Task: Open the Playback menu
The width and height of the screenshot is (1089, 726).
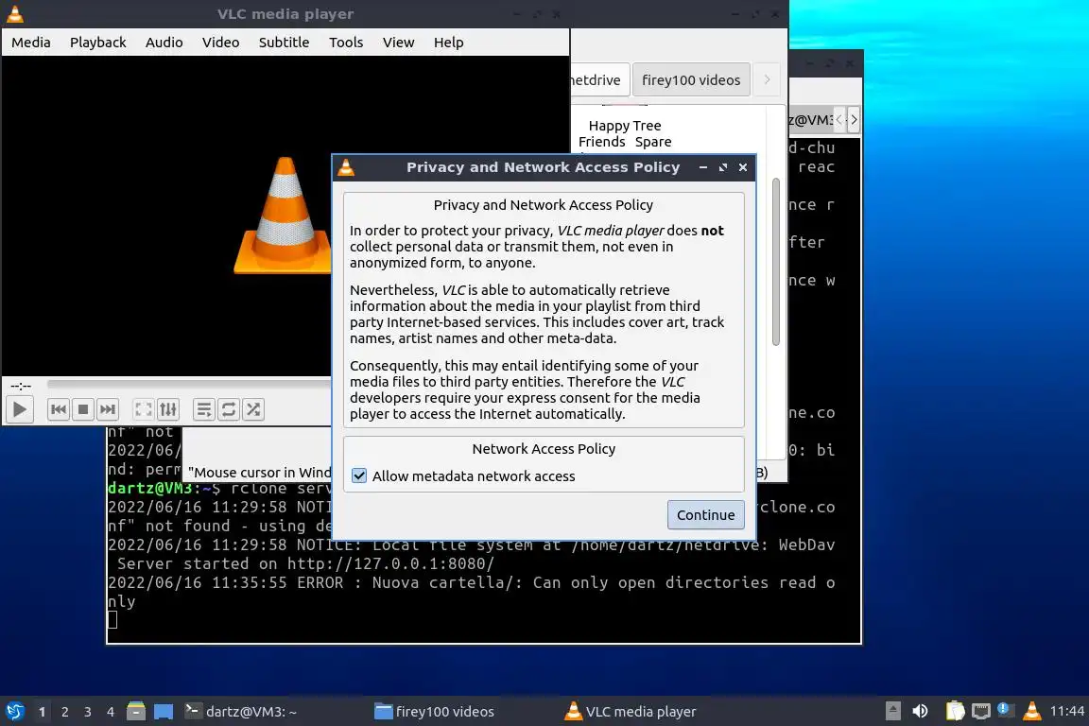Action: 98,43
